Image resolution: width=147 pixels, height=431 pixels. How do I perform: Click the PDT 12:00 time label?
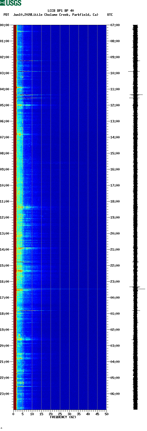[5, 218]
